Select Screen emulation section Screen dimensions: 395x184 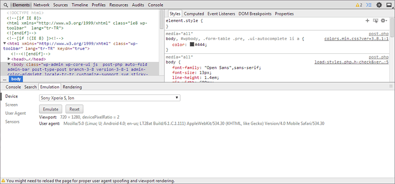11,105
